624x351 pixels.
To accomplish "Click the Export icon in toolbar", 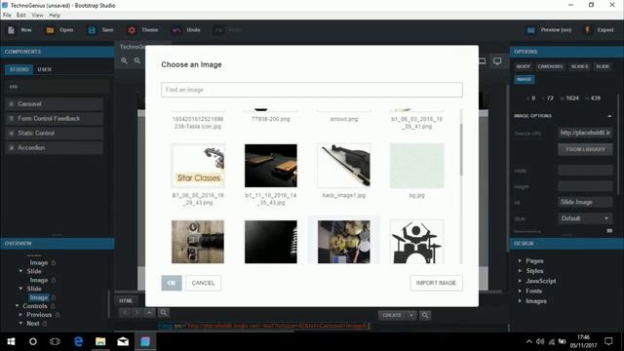I will point(587,30).
